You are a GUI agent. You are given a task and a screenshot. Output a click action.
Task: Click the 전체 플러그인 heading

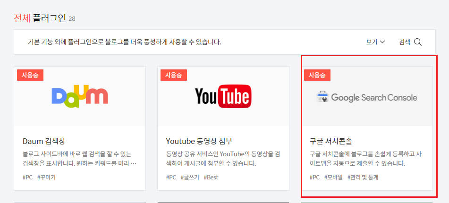point(40,18)
